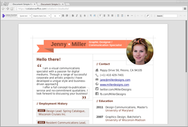Click the first paragraph spacing icon after strikethrough
The height and width of the screenshot is (127, 188).
tap(91, 16)
